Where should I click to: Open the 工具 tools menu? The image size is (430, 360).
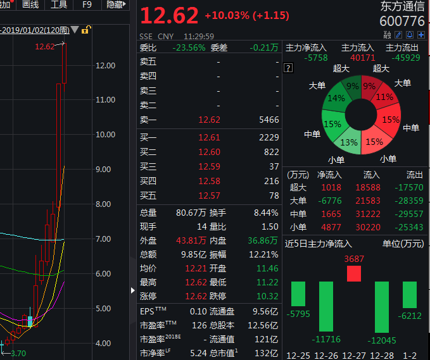click(58, 5)
